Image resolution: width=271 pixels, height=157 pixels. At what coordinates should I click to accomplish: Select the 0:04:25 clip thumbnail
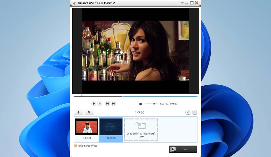[x=111, y=127]
